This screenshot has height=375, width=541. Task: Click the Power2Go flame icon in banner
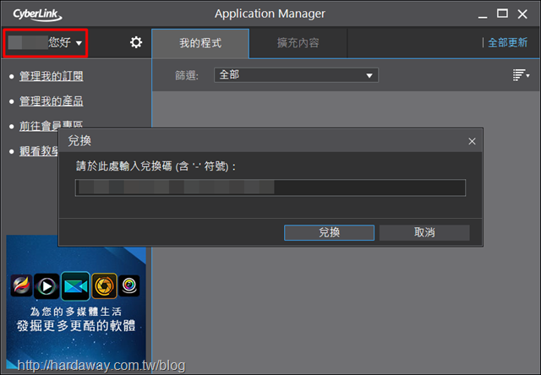(x=21, y=285)
